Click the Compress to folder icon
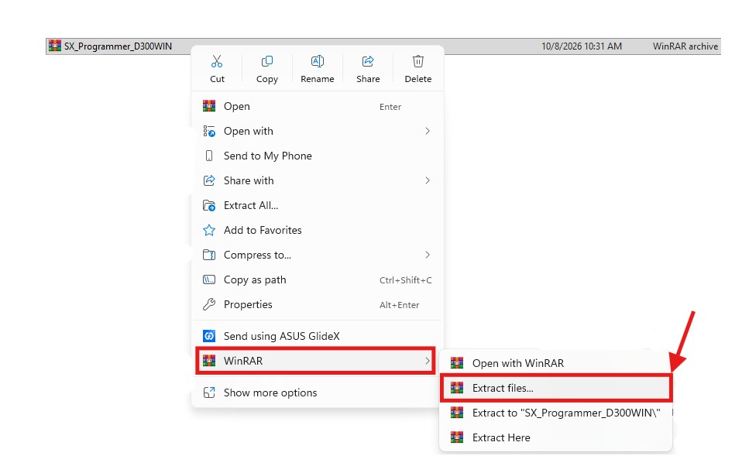Screen dimensions: 749x456 tap(209, 255)
